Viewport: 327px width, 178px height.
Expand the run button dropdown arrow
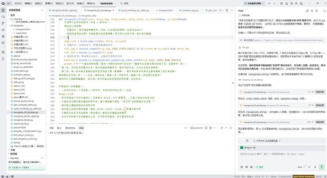pos(223,10)
